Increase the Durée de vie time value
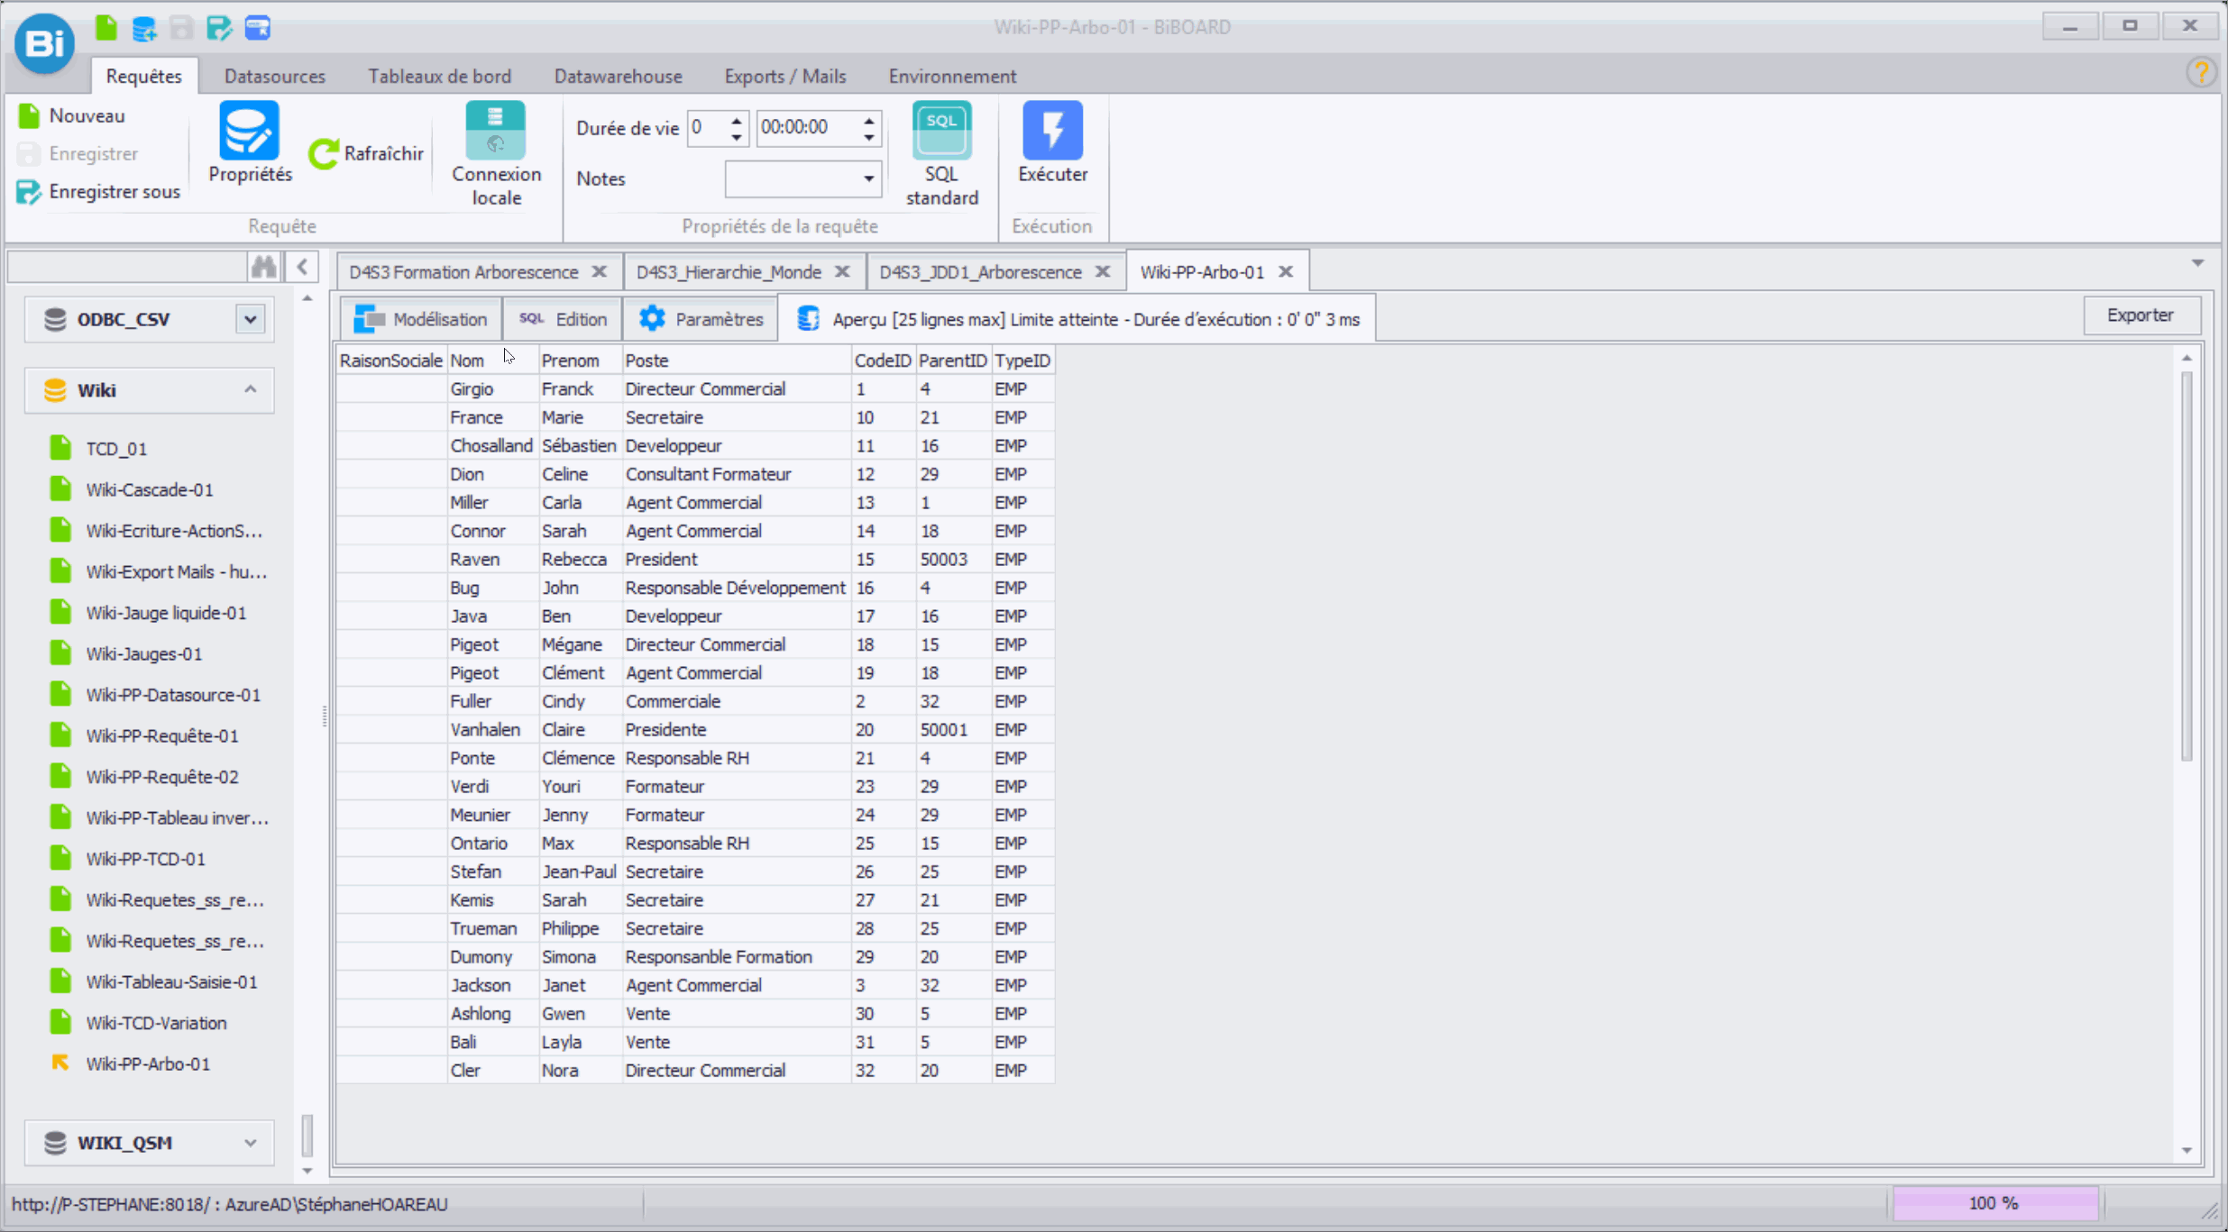Screen dimensions: 2228x1232 [x=868, y=119]
